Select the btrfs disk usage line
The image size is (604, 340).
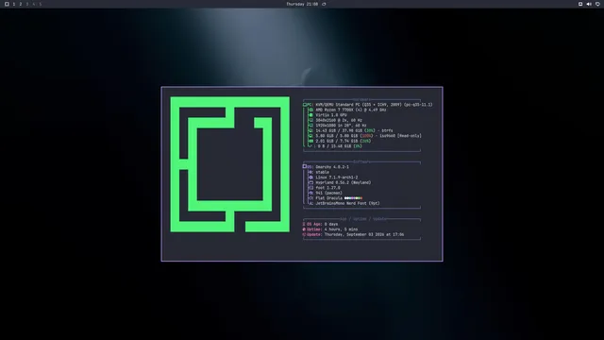pyautogui.click(x=354, y=130)
